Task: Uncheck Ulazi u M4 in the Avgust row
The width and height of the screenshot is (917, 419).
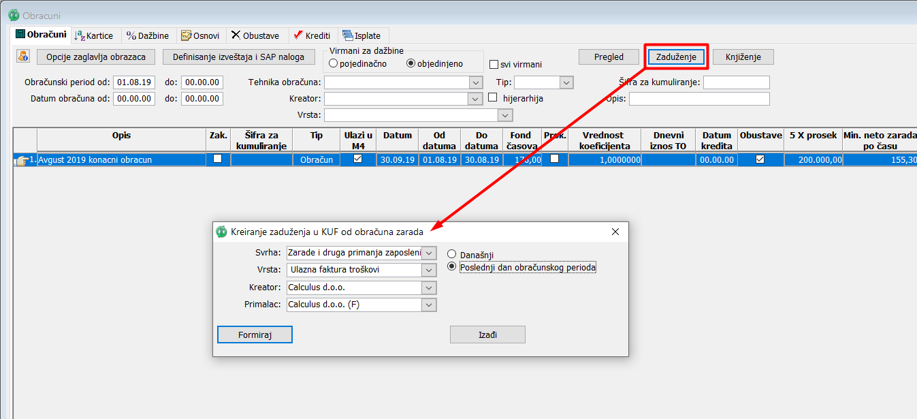Action: (x=357, y=159)
